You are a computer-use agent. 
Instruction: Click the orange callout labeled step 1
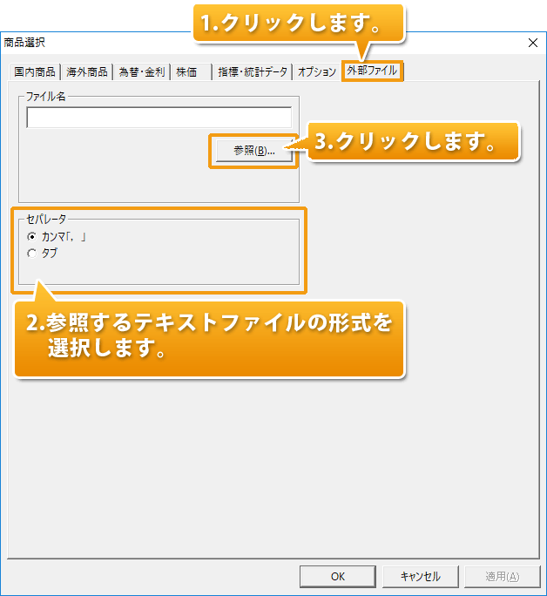pyautogui.click(x=301, y=24)
